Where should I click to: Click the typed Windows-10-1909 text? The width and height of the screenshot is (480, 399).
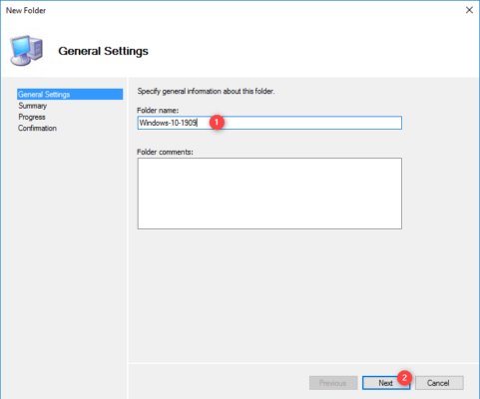point(168,123)
